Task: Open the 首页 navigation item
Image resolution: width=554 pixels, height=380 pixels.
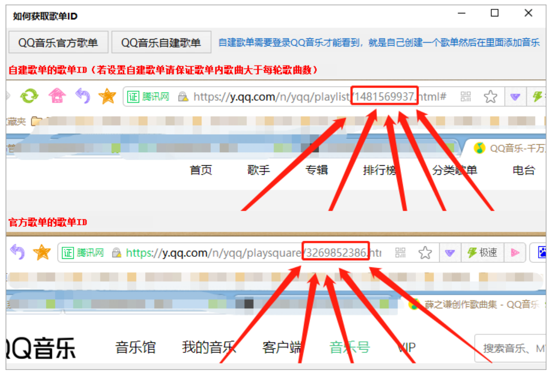Action: pos(201,170)
